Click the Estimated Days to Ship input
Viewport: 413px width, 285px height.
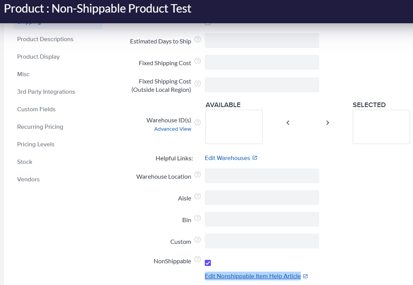click(262, 40)
